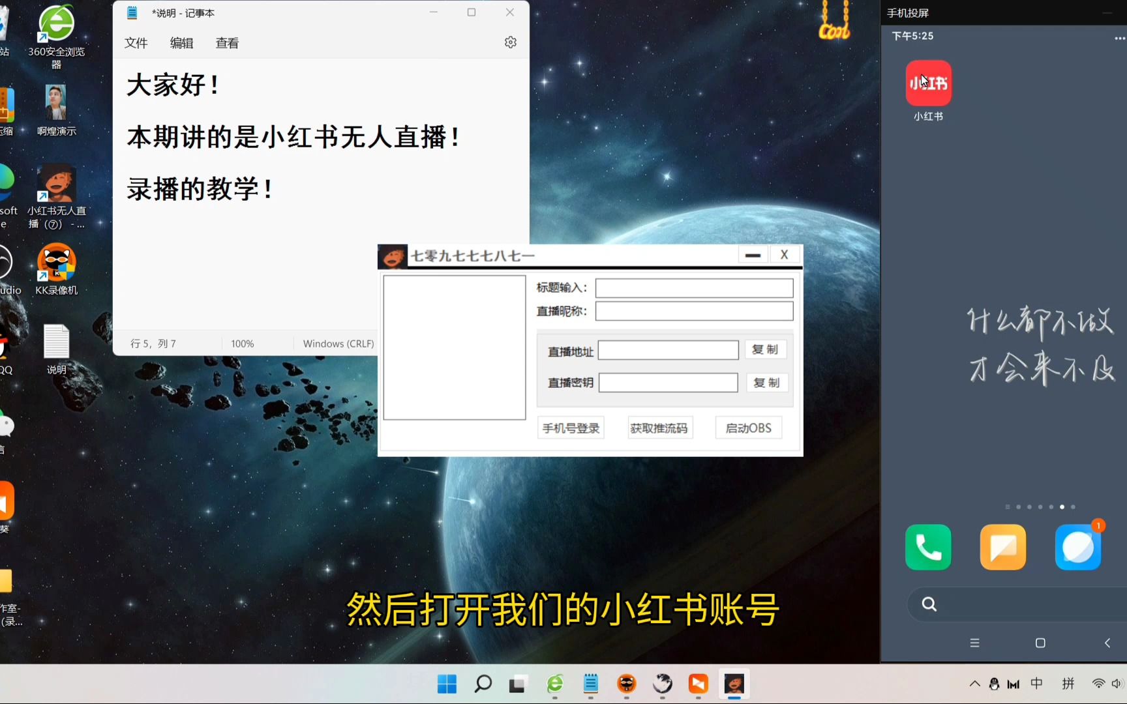Open the blue Messages app with badge

[x=1078, y=547]
